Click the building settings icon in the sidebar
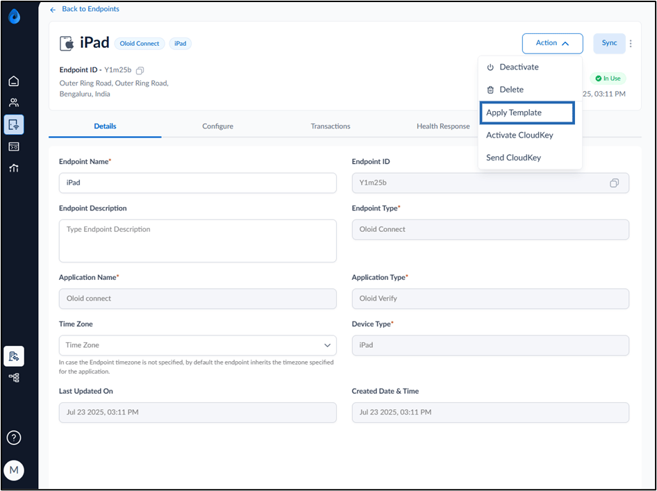Screen dimensions: 657x491 [x=14, y=356]
